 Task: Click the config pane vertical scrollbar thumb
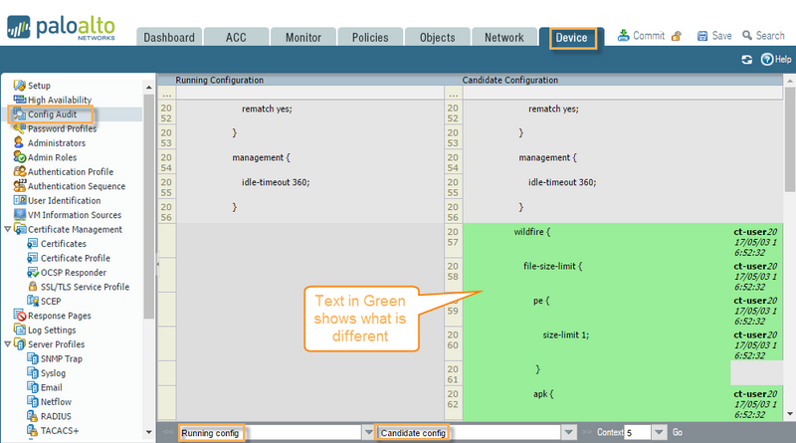pos(790,139)
